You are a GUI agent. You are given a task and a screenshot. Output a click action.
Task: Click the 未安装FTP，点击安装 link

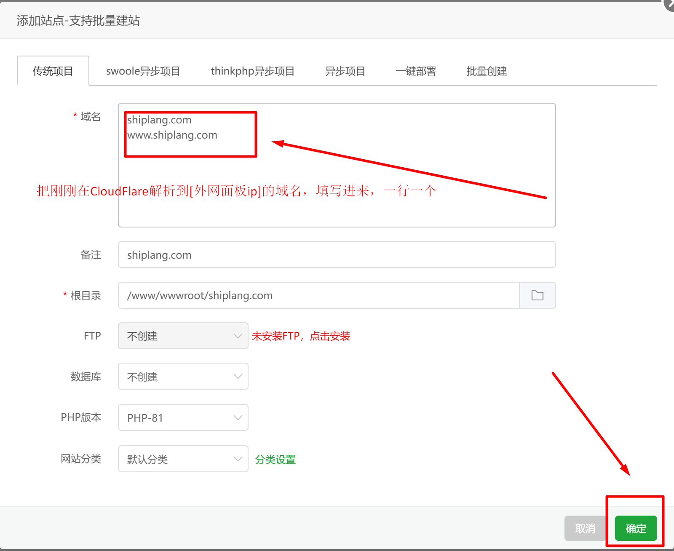(301, 336)
